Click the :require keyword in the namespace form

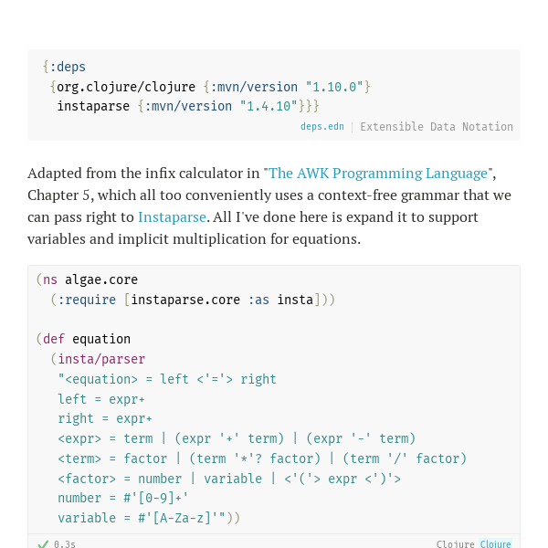(87, 300)
